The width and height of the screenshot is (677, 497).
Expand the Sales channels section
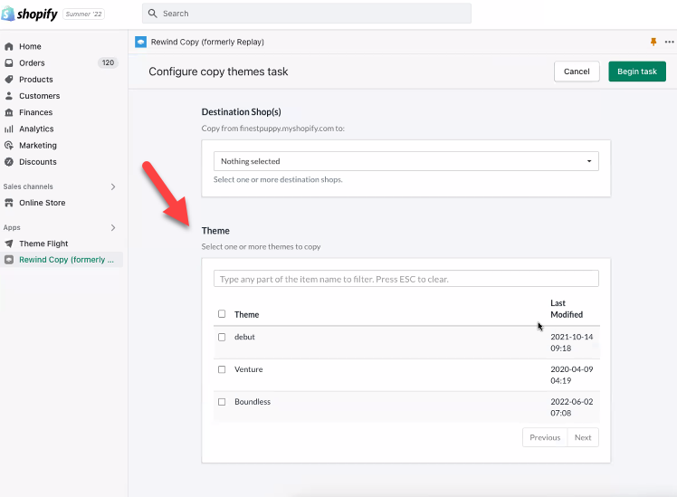(x=113, y=186)
